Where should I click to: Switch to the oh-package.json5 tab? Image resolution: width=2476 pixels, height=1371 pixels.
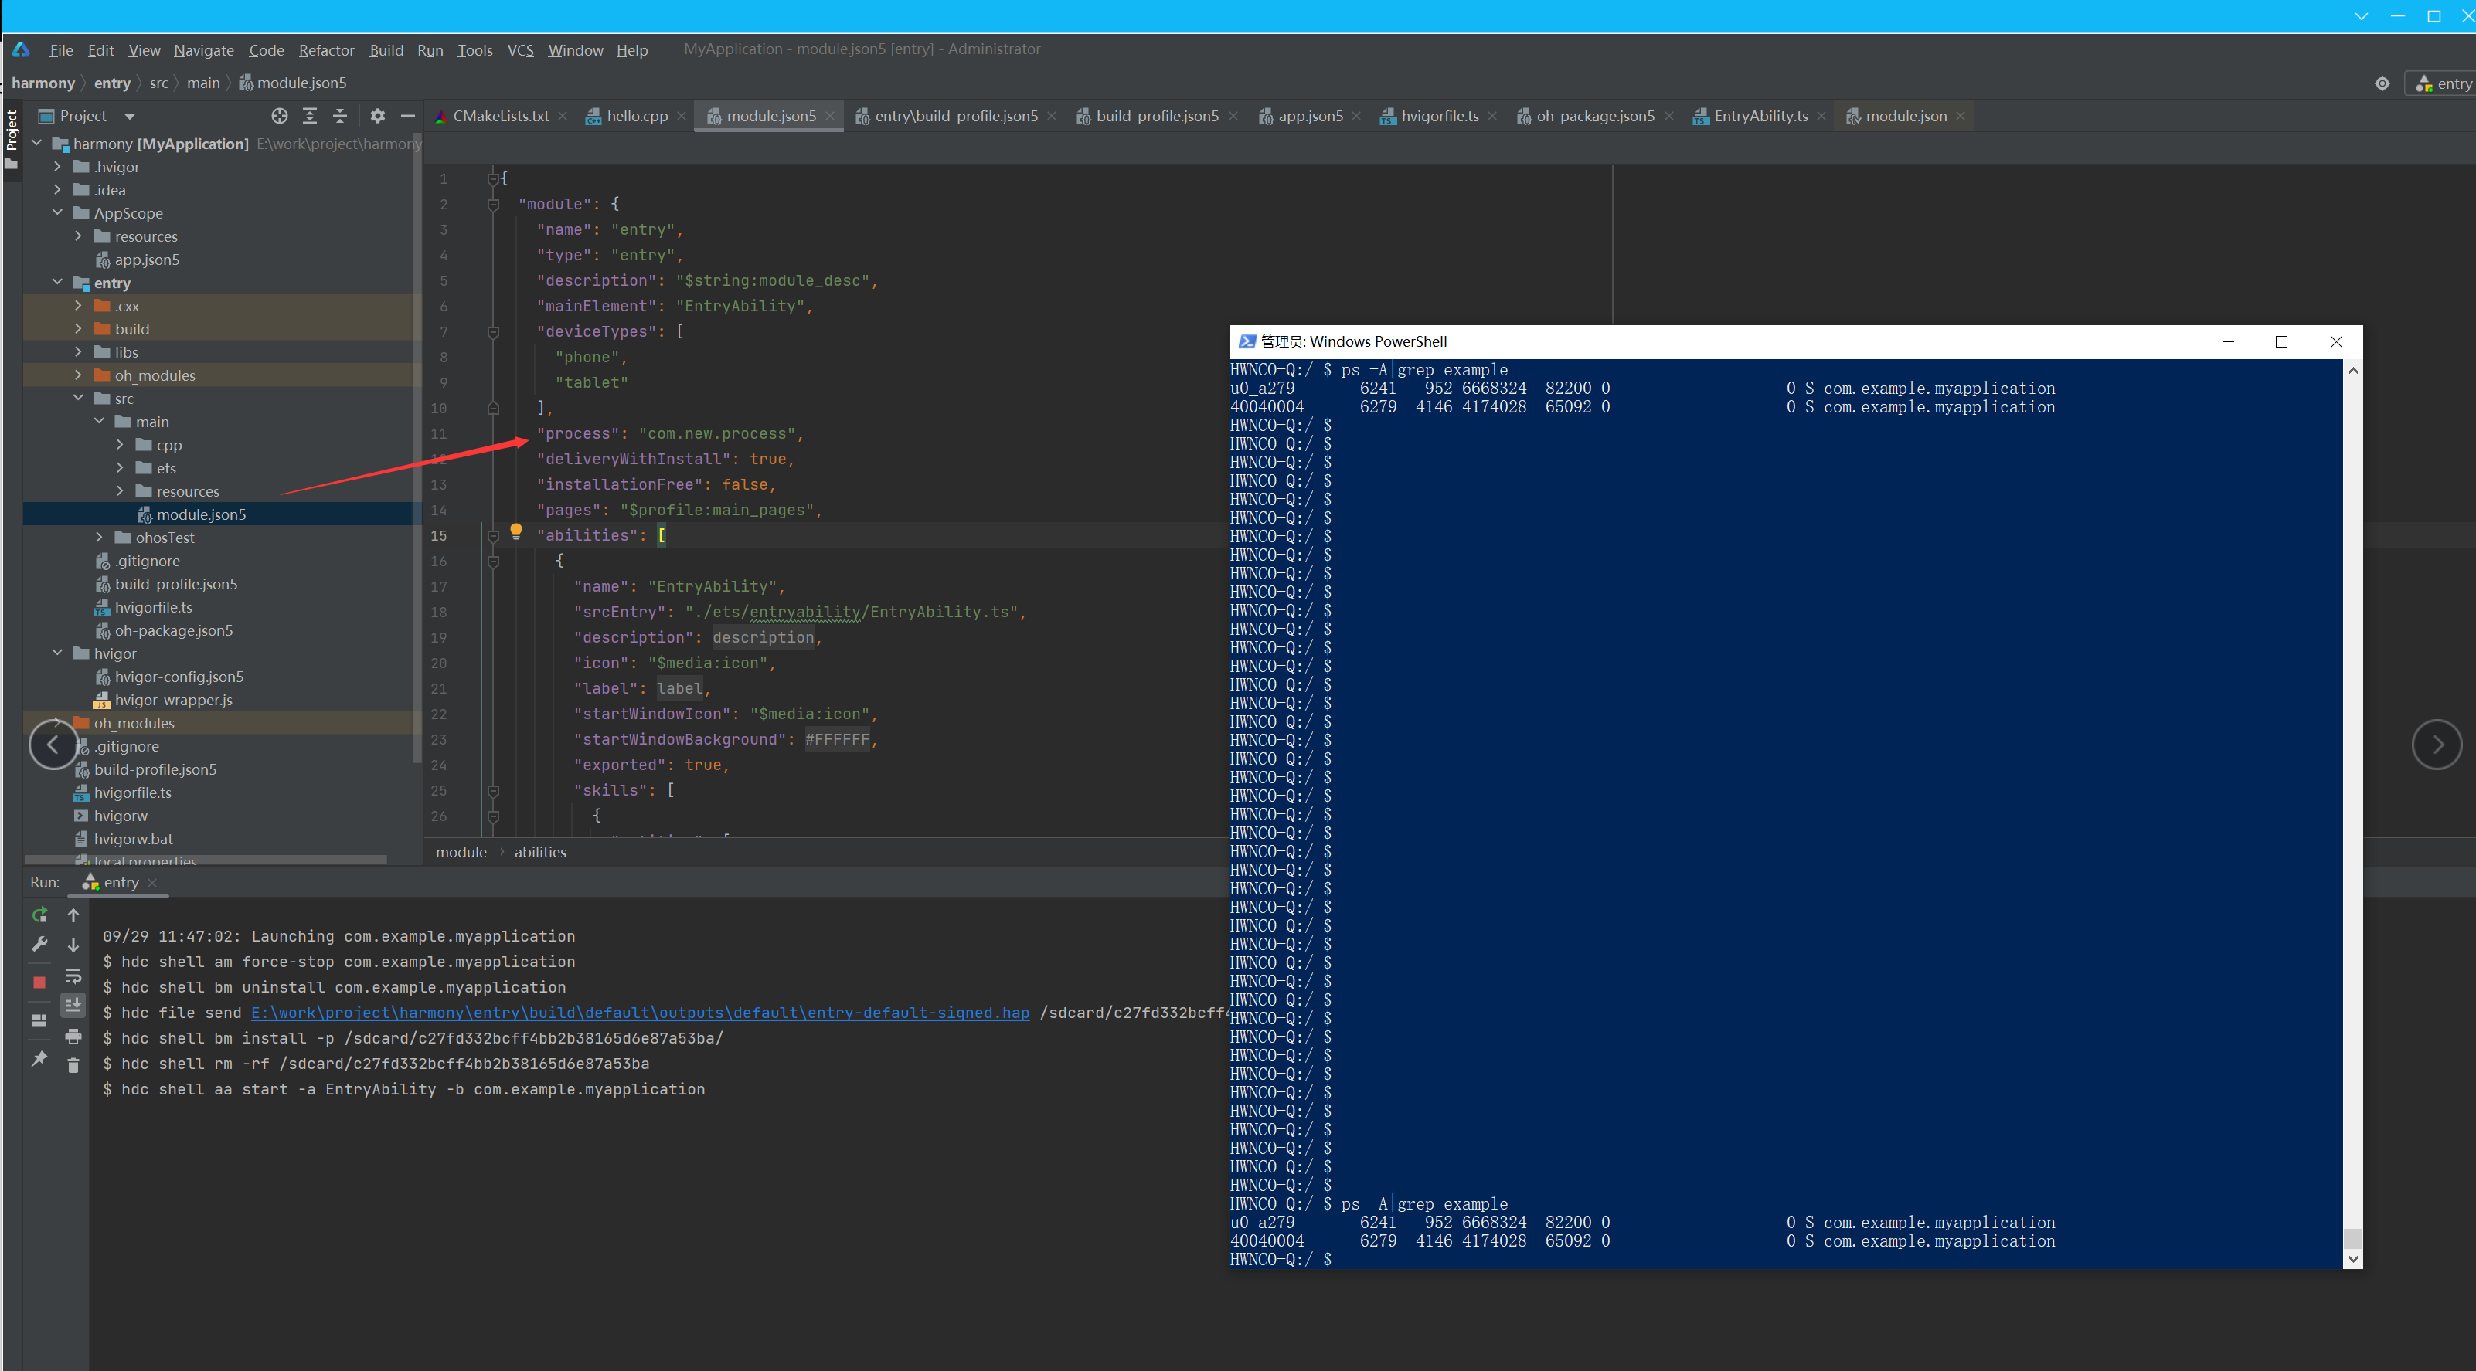pos(1596,117)
